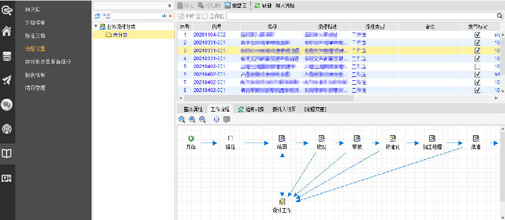Toggle the 归档区 checkbox
The image size is (505, 220).
tap(181, 16)
